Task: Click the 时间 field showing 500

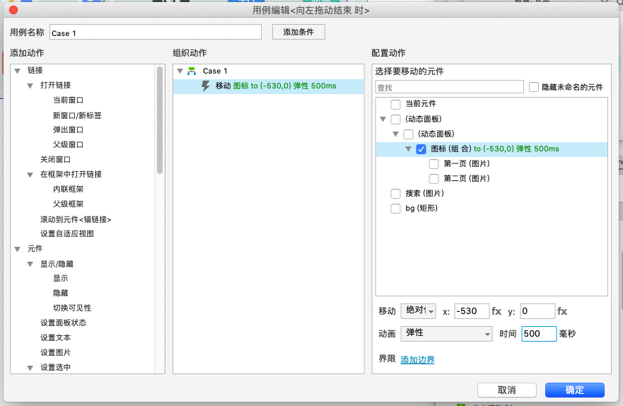Action: pos(539,334)
